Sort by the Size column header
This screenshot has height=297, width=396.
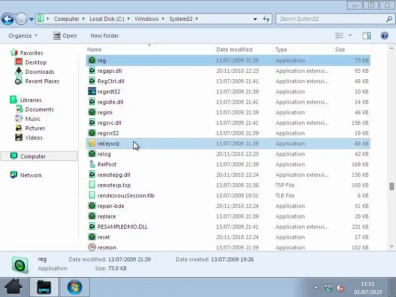(340, 49)
